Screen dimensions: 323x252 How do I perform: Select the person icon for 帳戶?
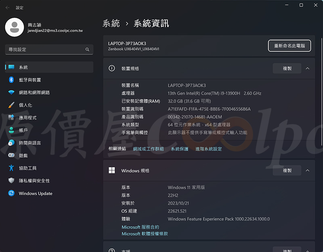coord(11,130)
